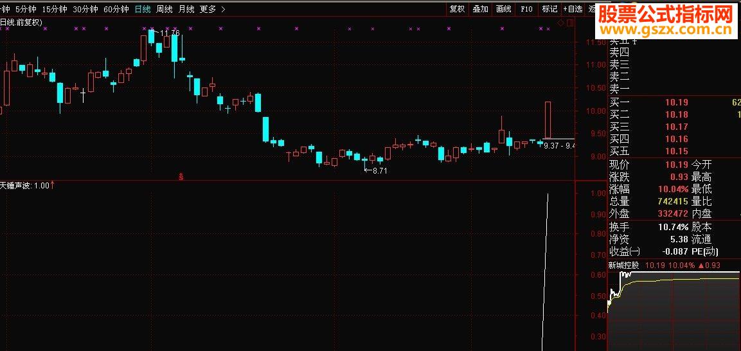741x351 pixels.
Task: Select the 8.71 low price label
Action: 380,171
